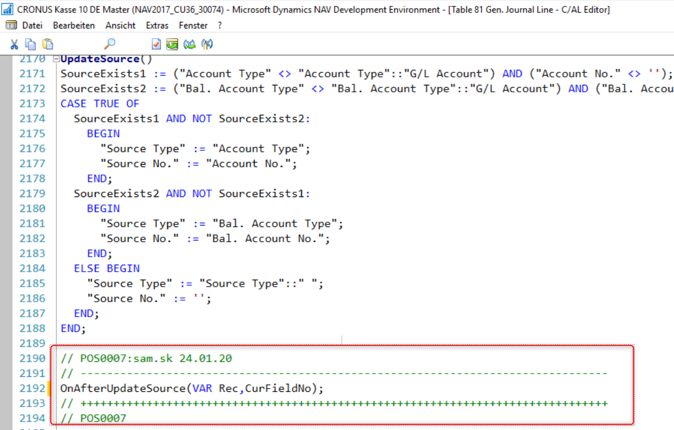Screen dimensions: 674x430
Task: Click the rightmost transmit-style toolbar icon
Action: (x=207, y=44)
